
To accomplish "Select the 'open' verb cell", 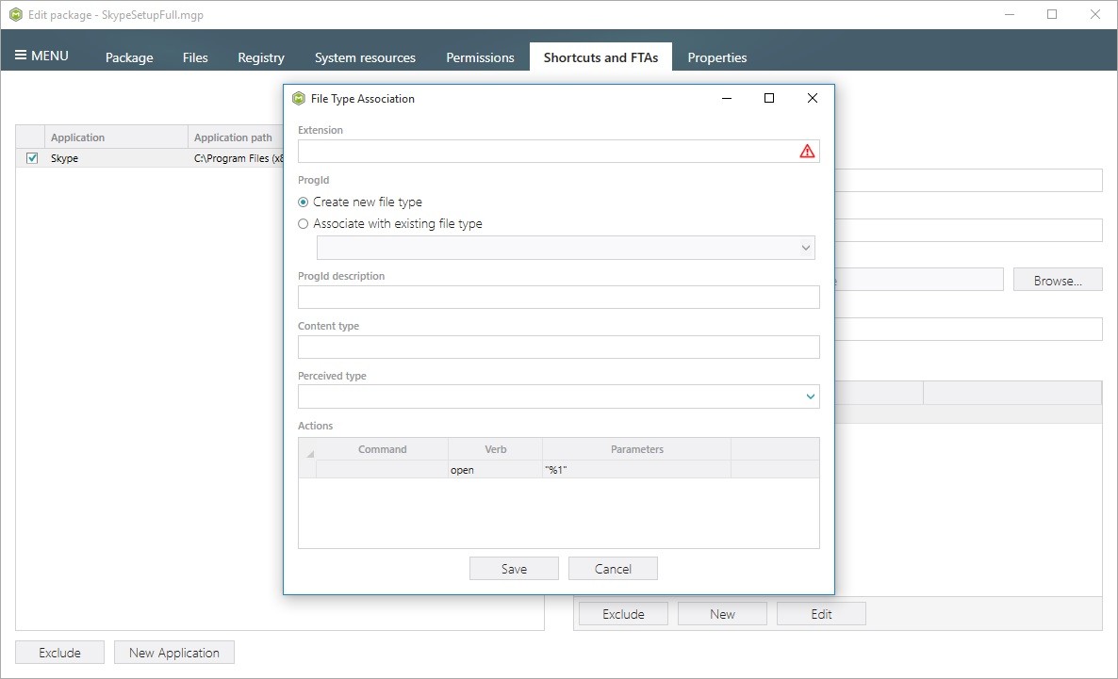I will pyautogui.click(x=496, y=470).
